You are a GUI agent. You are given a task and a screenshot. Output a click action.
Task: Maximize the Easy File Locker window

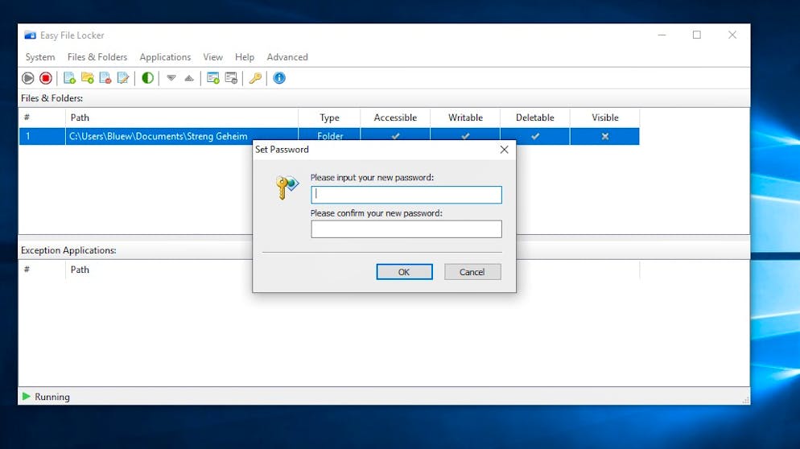coord(697,35)
